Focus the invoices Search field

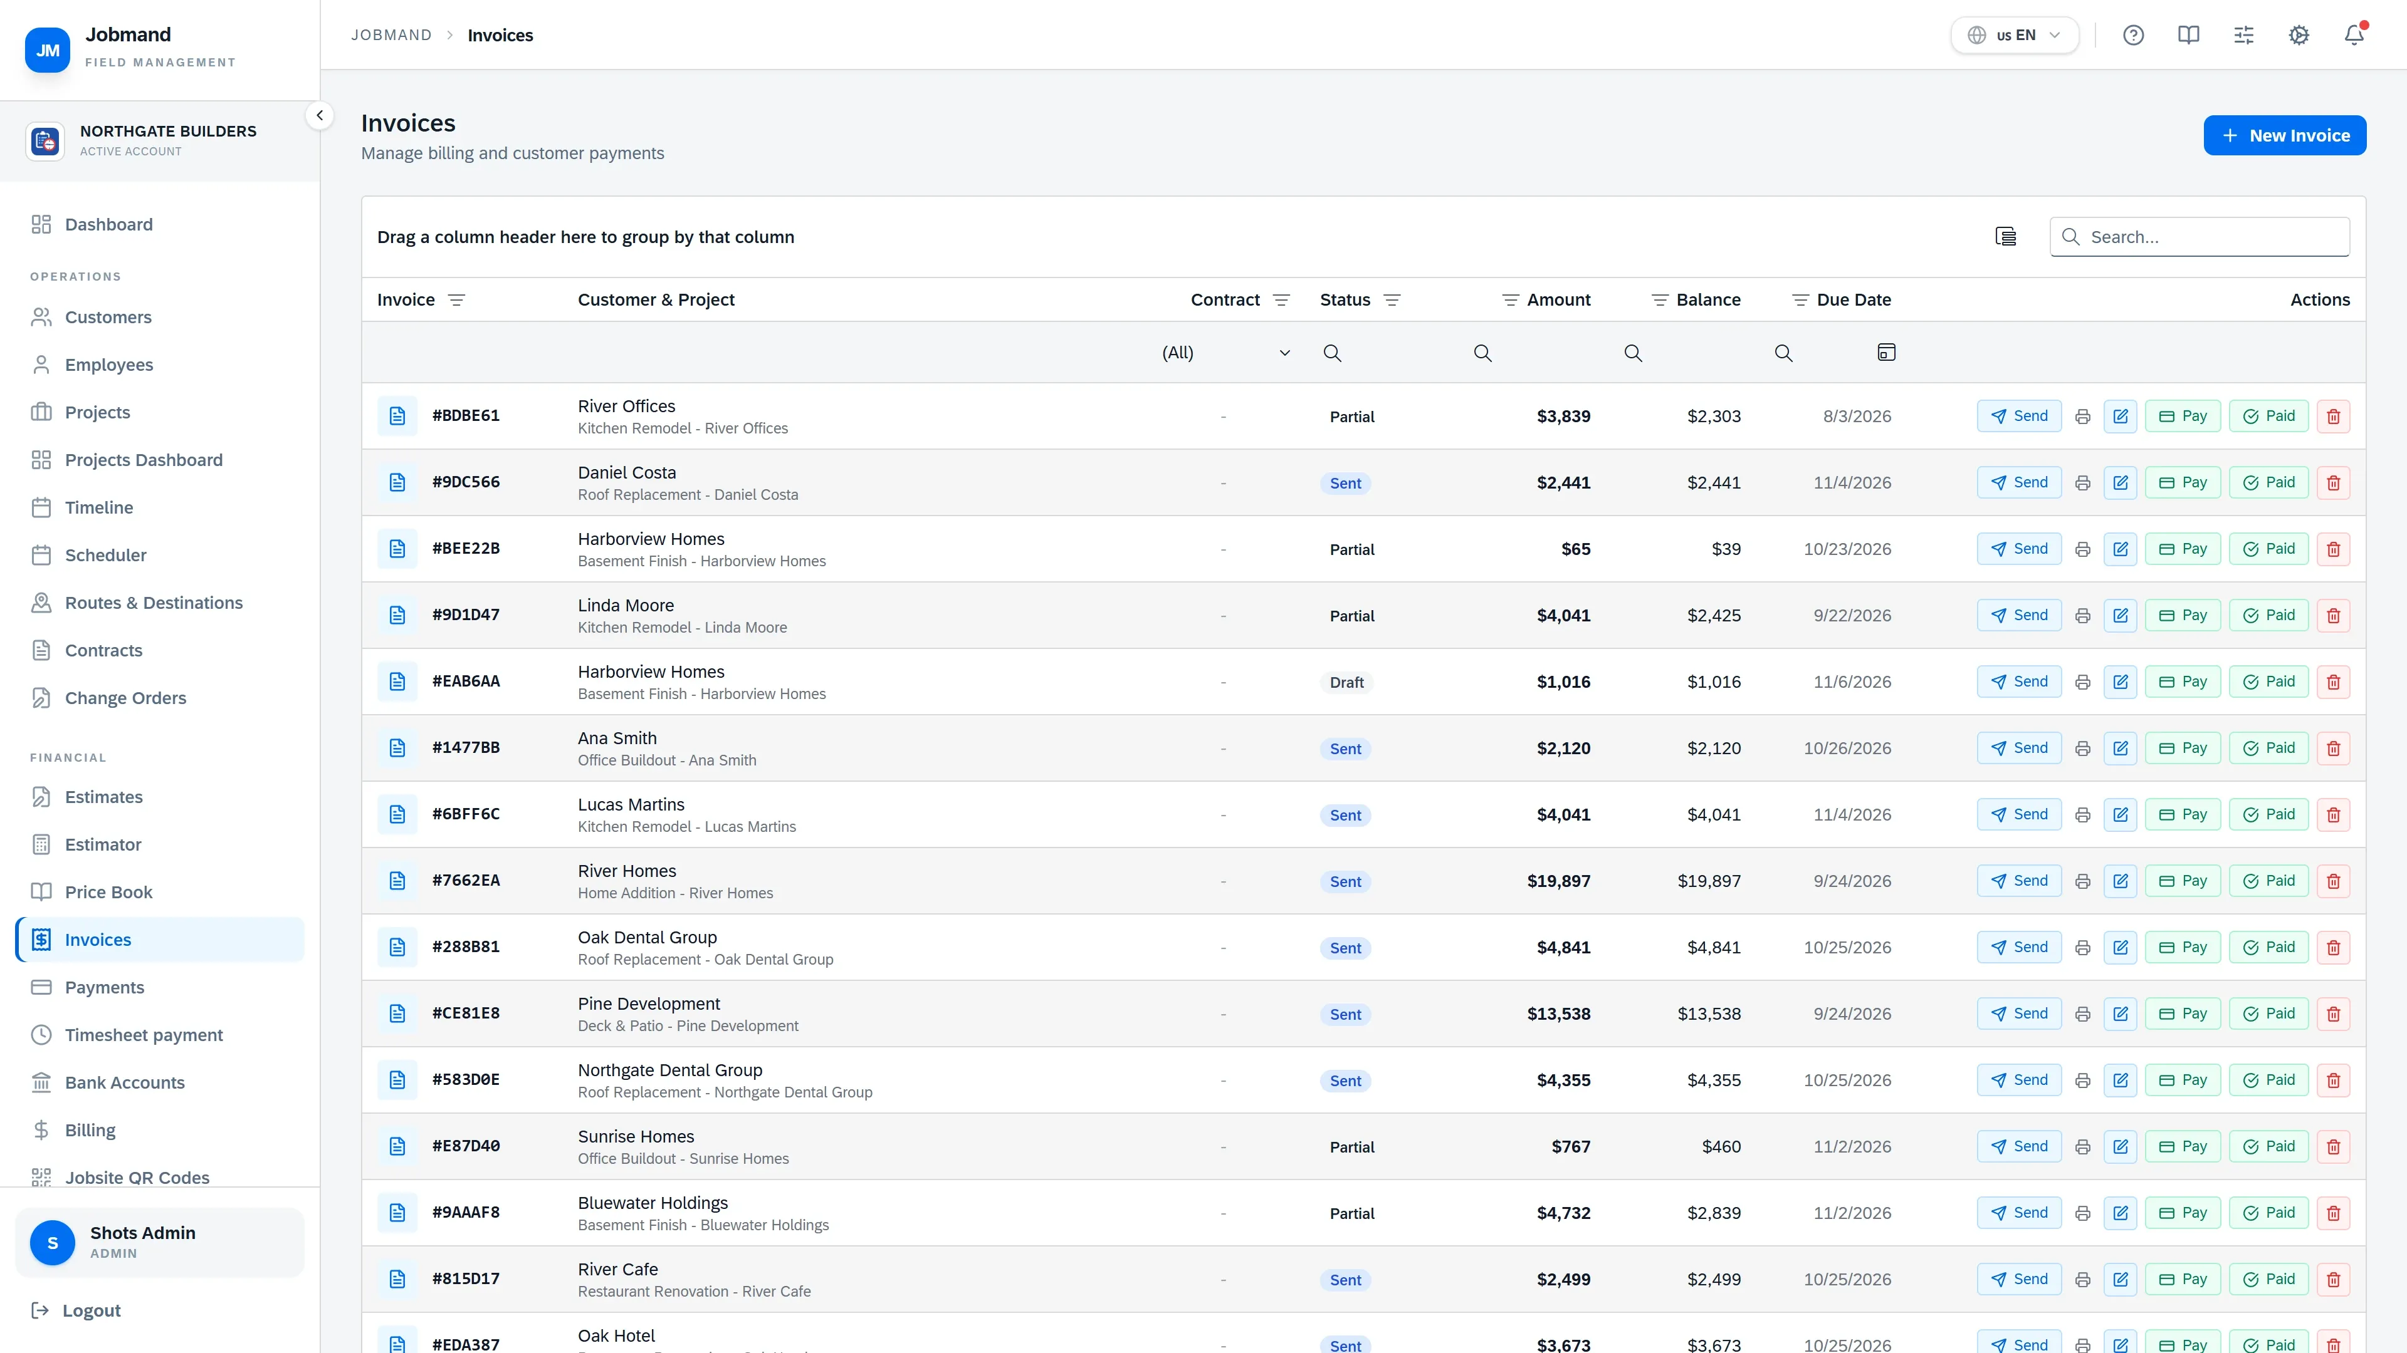2200,236
